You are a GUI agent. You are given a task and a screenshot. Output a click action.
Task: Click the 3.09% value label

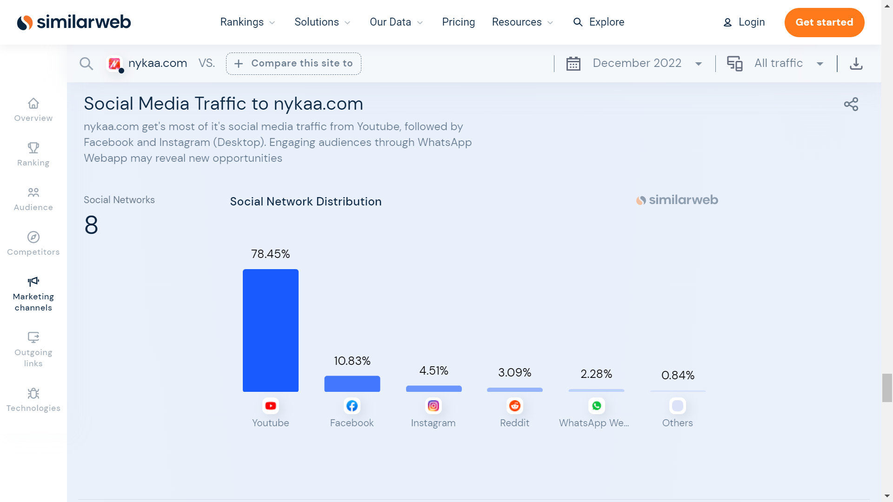[515, 372]
